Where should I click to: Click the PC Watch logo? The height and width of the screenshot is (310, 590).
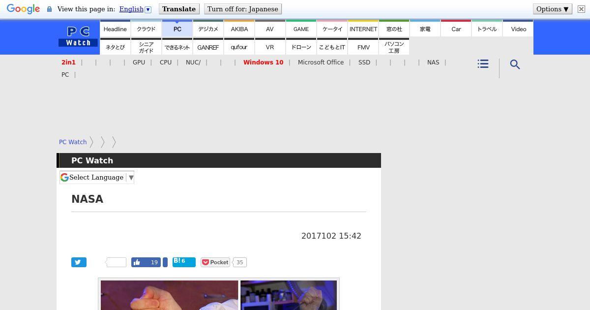click(78, 37)
